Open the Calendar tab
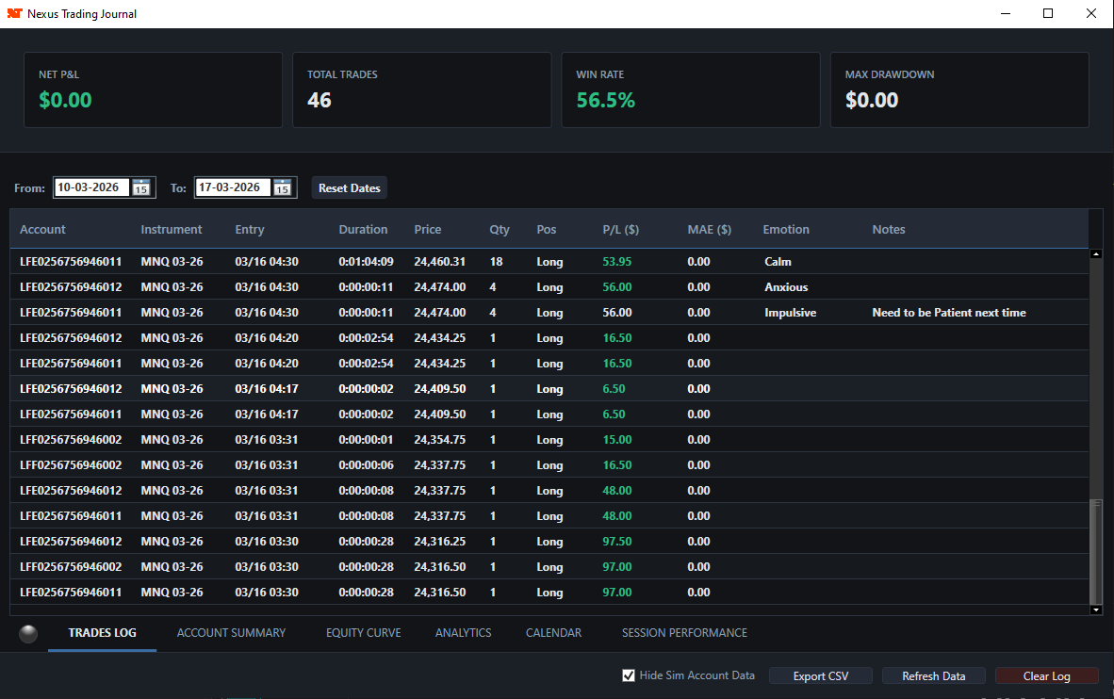The height and width of the screenshot is (699, 1114). pyautogui.click(x=553, y=632)
